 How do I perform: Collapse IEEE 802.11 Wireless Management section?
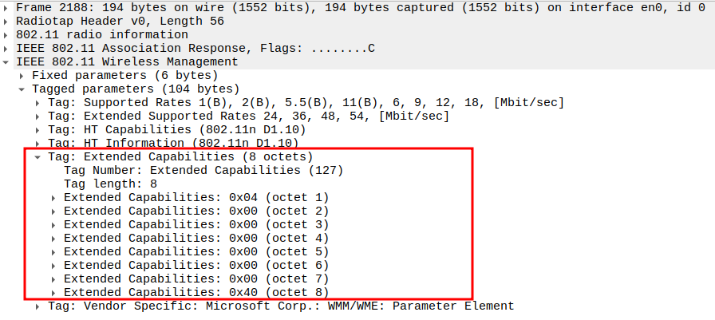pyautogui.click(x=7, y=61)
